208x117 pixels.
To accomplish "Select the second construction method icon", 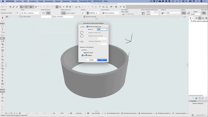I will [68, 13].
